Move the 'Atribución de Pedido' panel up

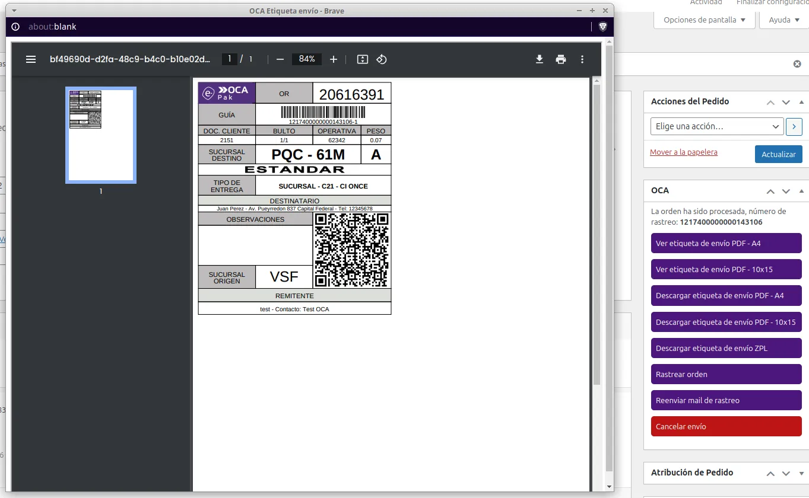click(770, 473)
